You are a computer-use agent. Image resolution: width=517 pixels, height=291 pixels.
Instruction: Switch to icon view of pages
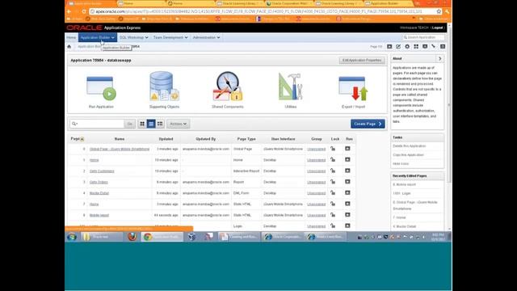click(142, 124)
